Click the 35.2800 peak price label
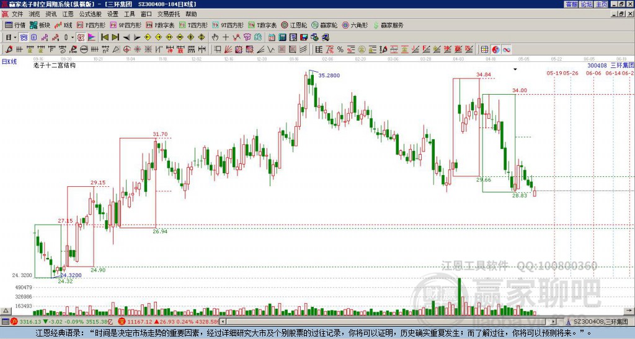This screenshot has height=339, width=635. 329,75
